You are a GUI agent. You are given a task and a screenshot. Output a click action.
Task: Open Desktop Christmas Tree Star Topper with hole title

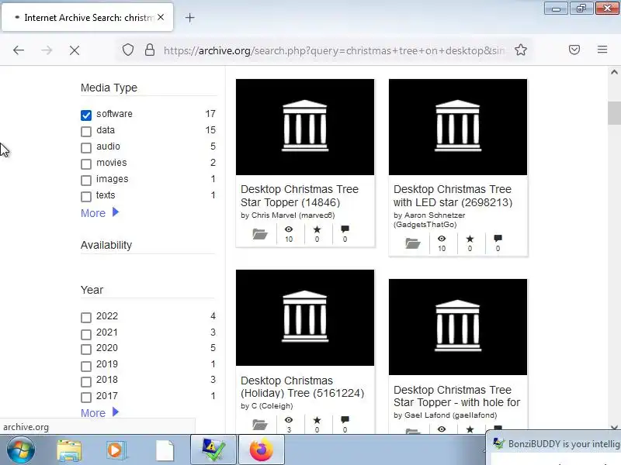click(x=456, y=396)
